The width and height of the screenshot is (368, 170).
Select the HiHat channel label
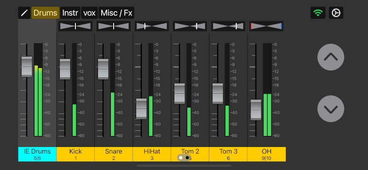152,154
